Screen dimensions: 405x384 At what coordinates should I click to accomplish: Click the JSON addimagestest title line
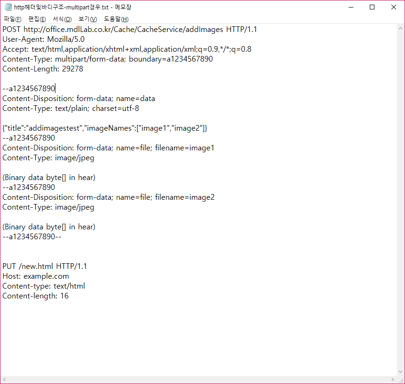click(x=105, y=128)
